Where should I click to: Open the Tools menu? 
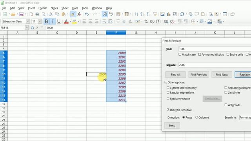[85, 8]
